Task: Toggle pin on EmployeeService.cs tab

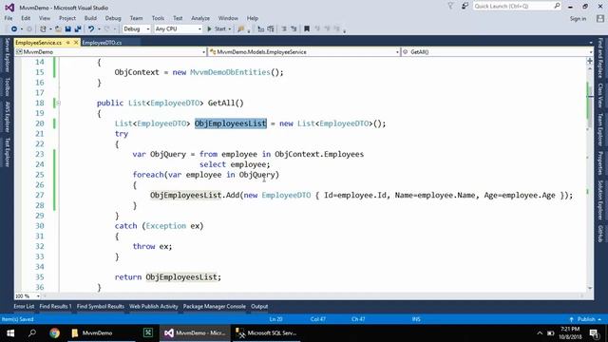Action: point(68,43)
